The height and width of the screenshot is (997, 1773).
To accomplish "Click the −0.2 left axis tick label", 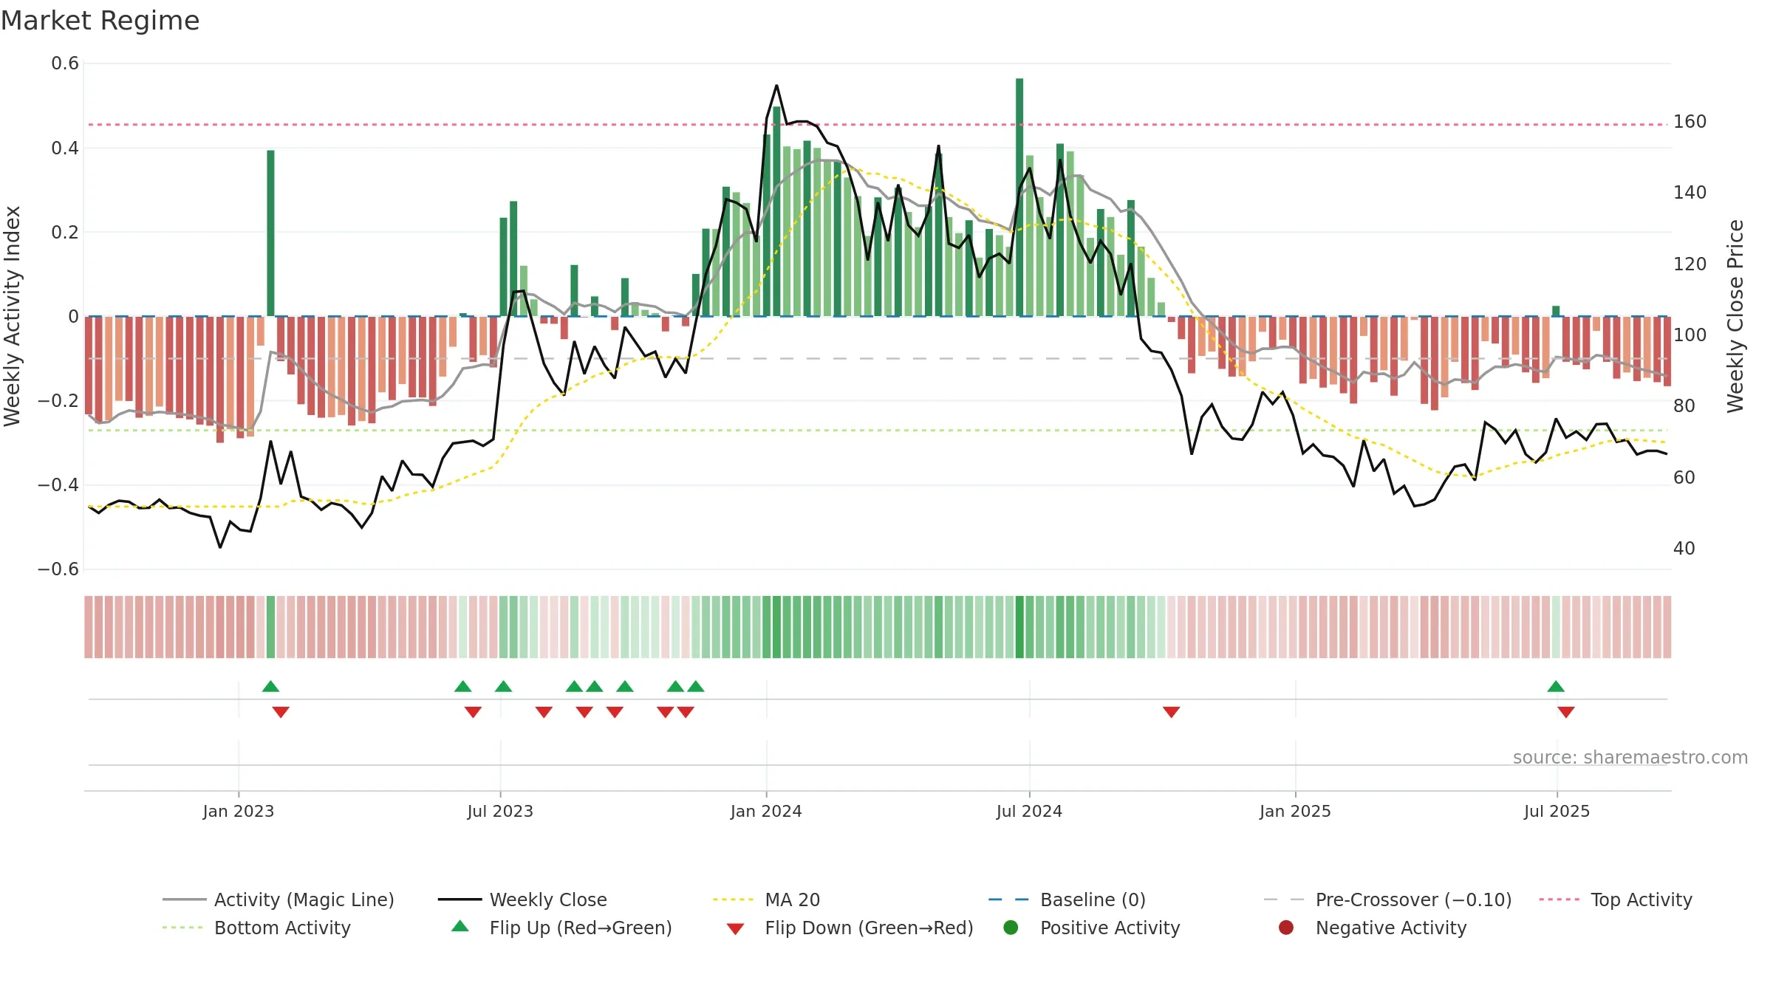I will click(58, 400).
